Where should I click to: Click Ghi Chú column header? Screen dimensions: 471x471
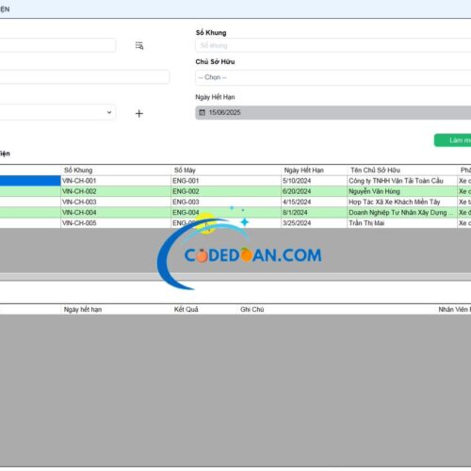coord(336,309)
